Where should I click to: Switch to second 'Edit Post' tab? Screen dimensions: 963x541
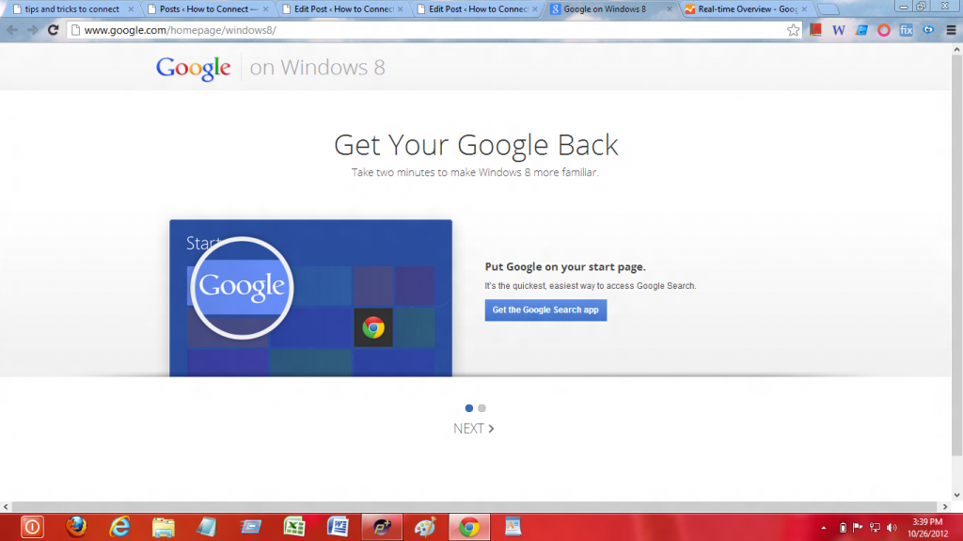(x=476, y=9)
